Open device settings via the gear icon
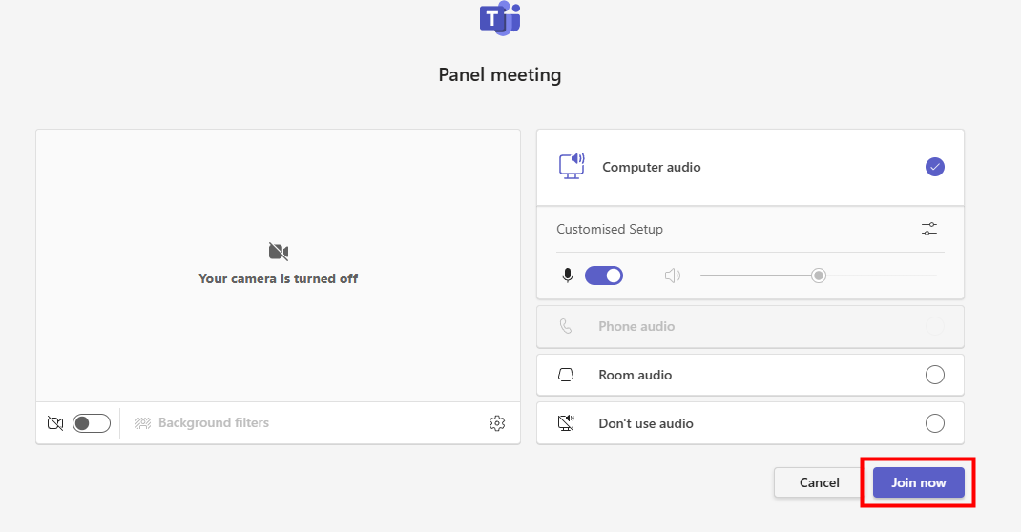Image resolution: width=1021 pixels, height=532 pixels. [x=497, y=423]
